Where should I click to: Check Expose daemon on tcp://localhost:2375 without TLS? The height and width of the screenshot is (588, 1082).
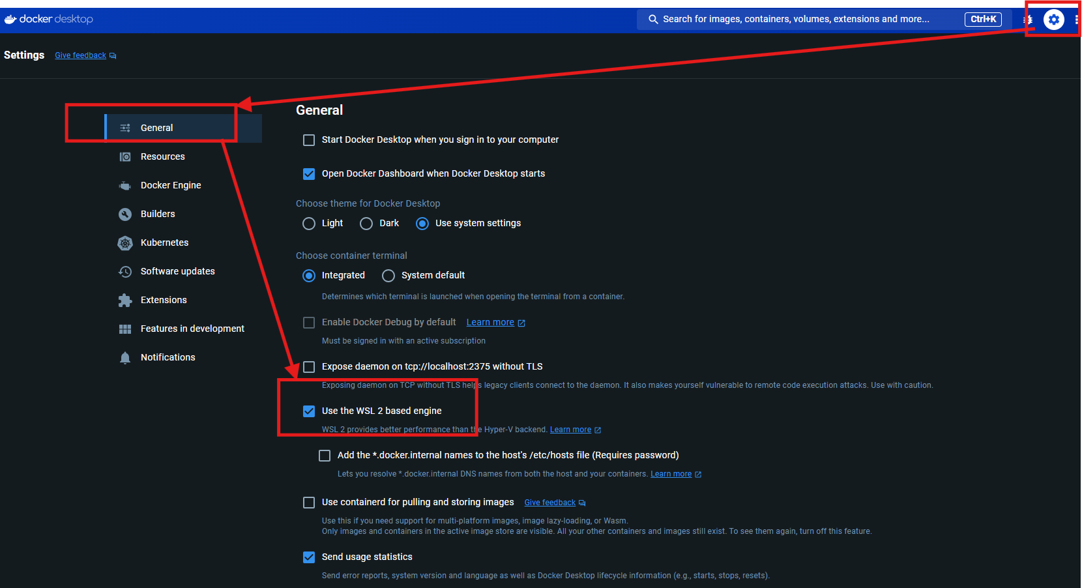pos(309,367)
